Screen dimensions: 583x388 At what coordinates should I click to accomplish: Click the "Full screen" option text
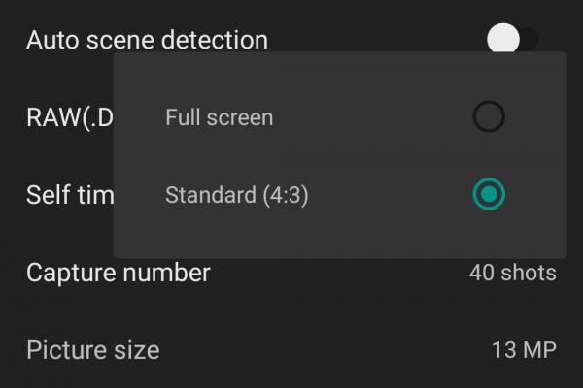coord(220,117)
